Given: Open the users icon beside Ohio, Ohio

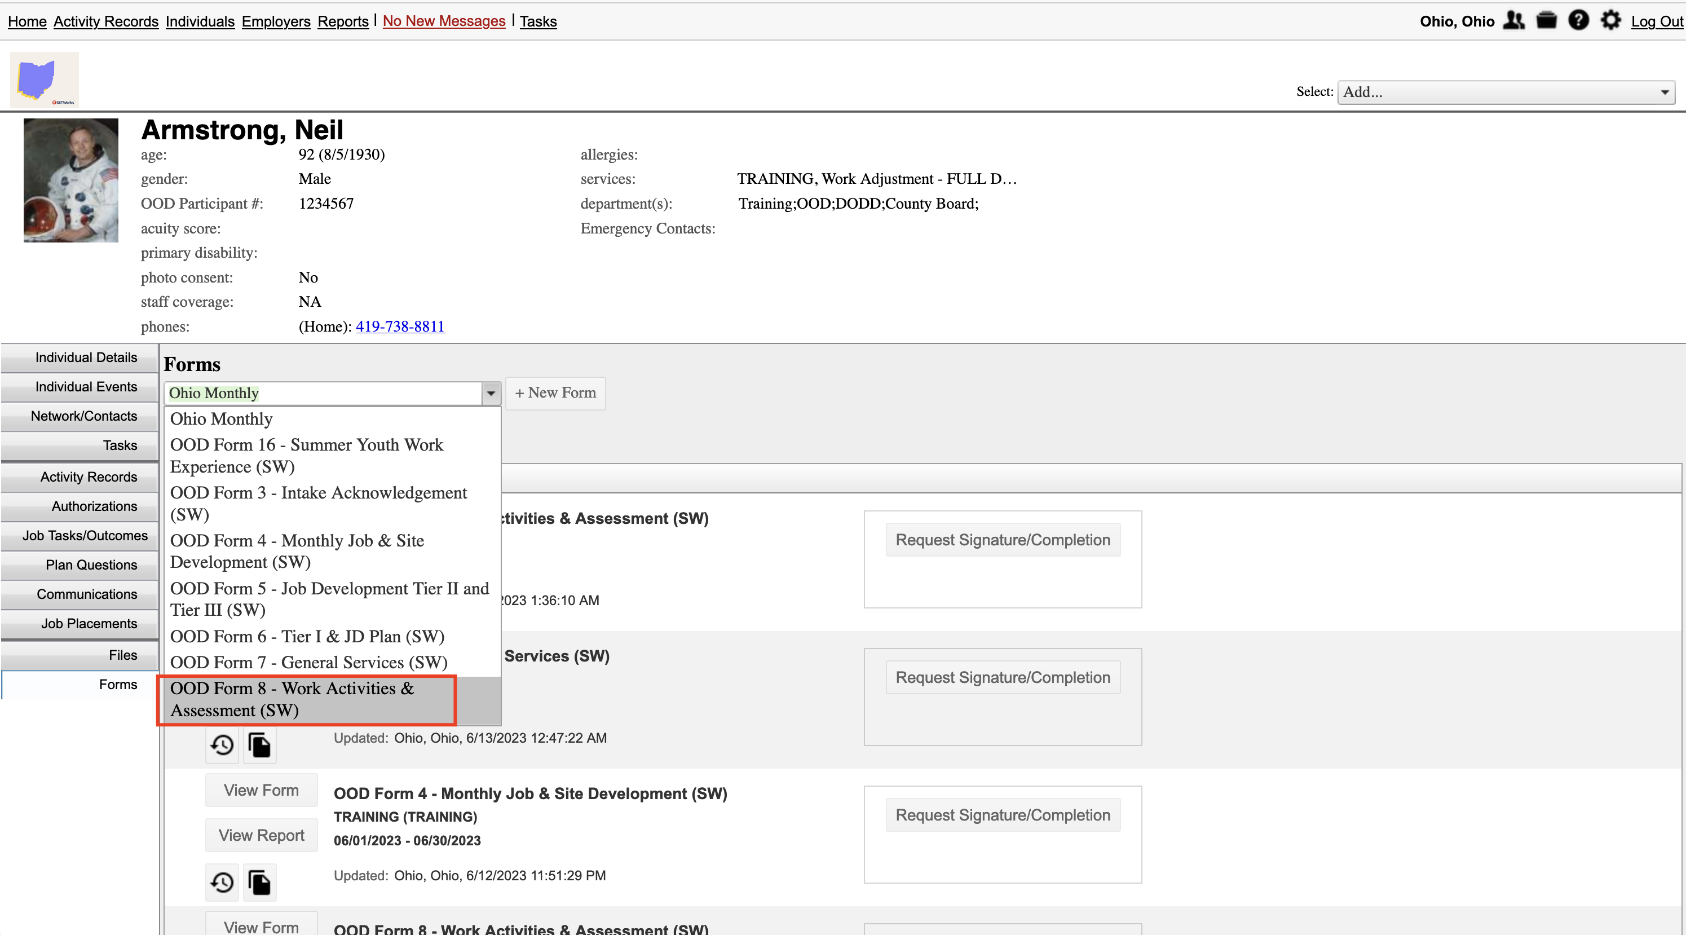Looking at the screenshot, I should (x=1513, y=20).
